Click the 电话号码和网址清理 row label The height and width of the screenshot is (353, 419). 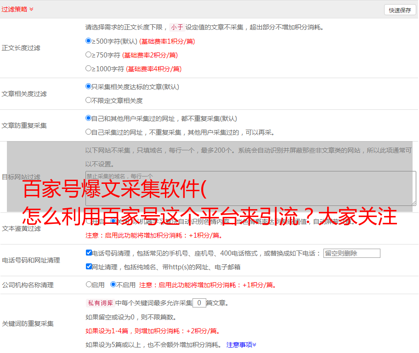point(31,260)
